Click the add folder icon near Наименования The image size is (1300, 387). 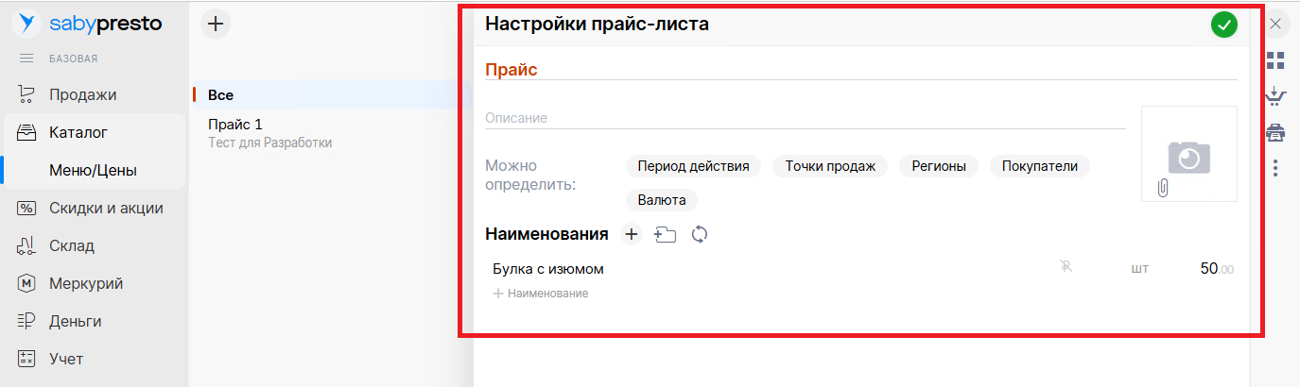pos(666,234)
